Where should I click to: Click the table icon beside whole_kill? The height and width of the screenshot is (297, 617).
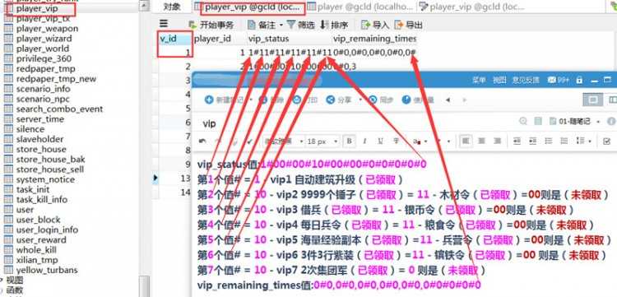click(9, 250)
